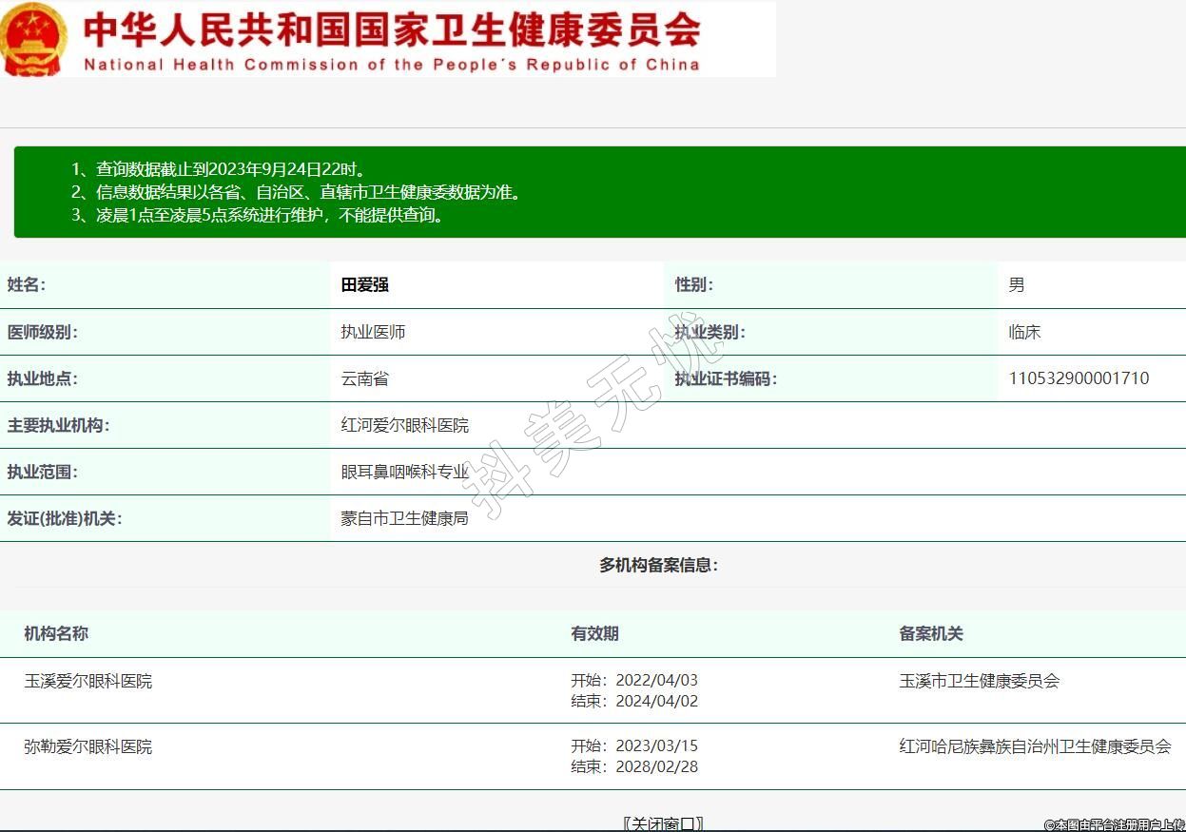Click the 有效期 column header
1186x832 pixels.
[594, 634]
